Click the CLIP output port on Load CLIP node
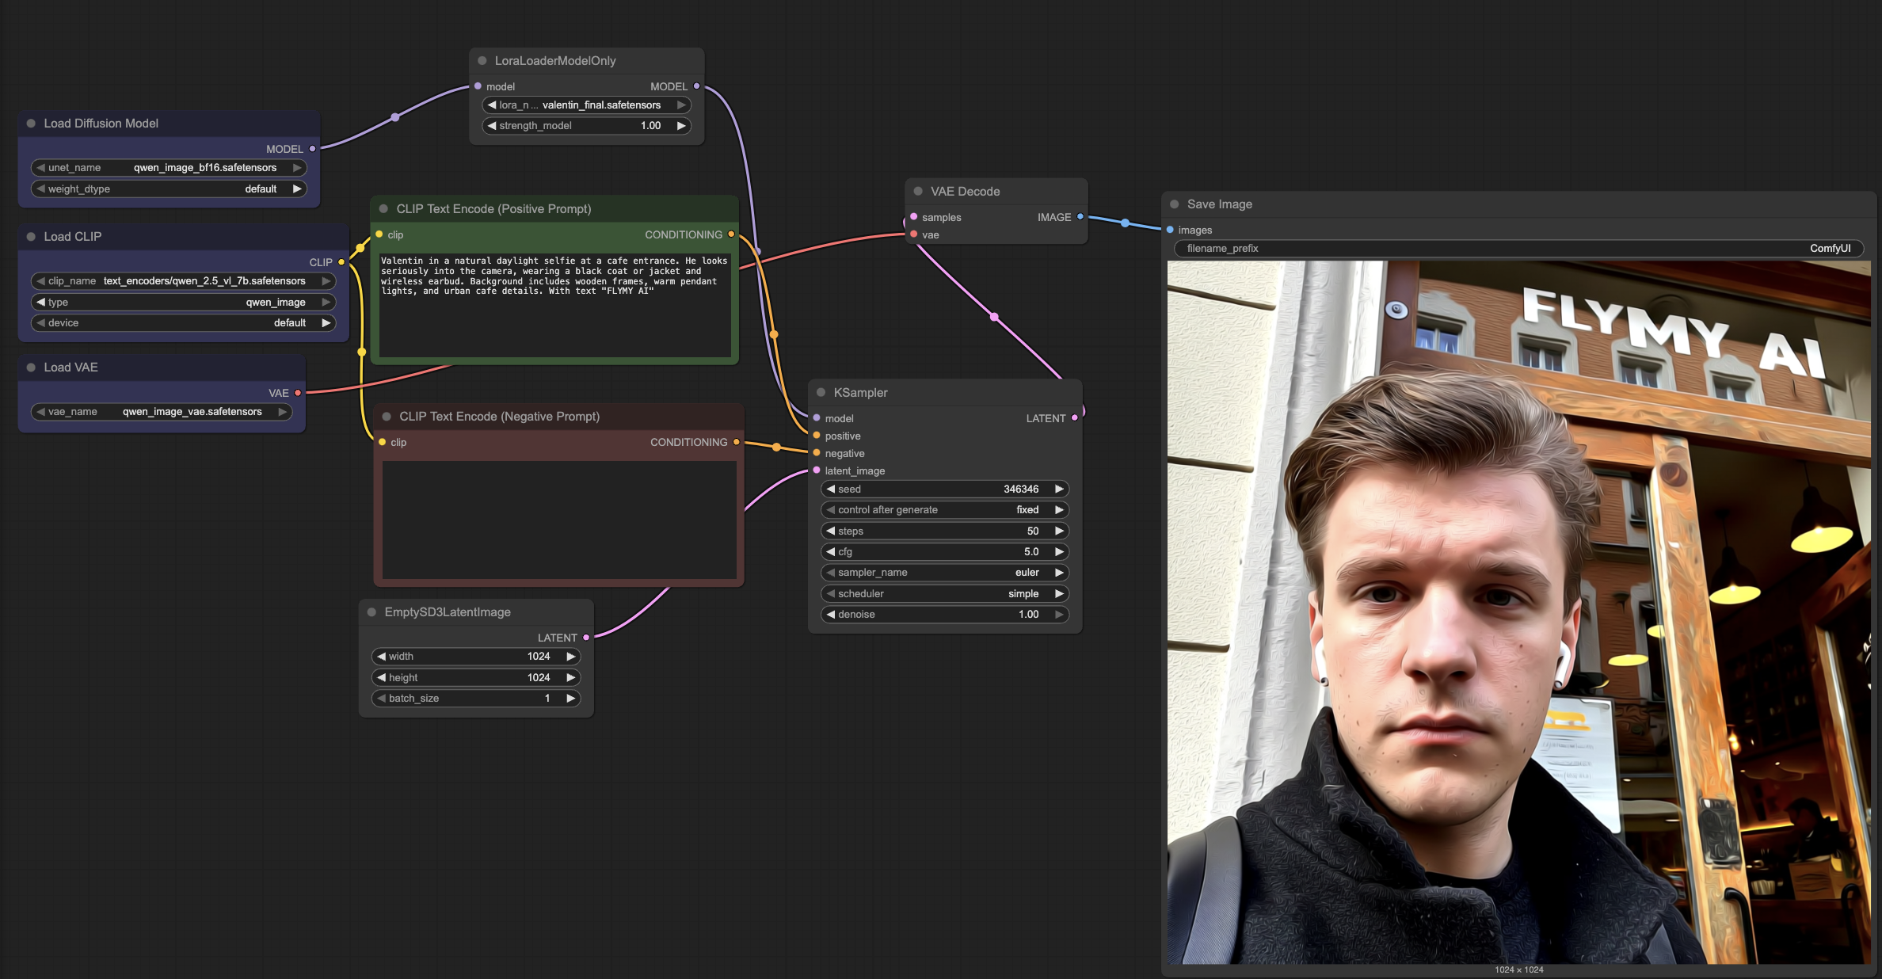The width and height of the screenshot is (1882, 979). [x=341, y=261]
